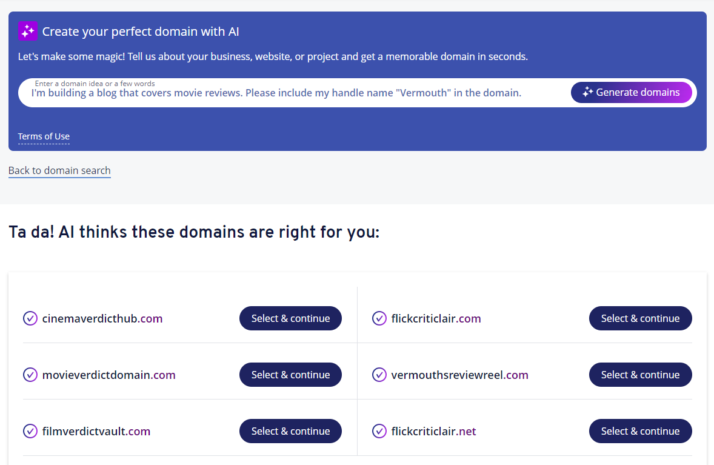Click the "Ta da!" results heading
714x465 pixels.
194,232
